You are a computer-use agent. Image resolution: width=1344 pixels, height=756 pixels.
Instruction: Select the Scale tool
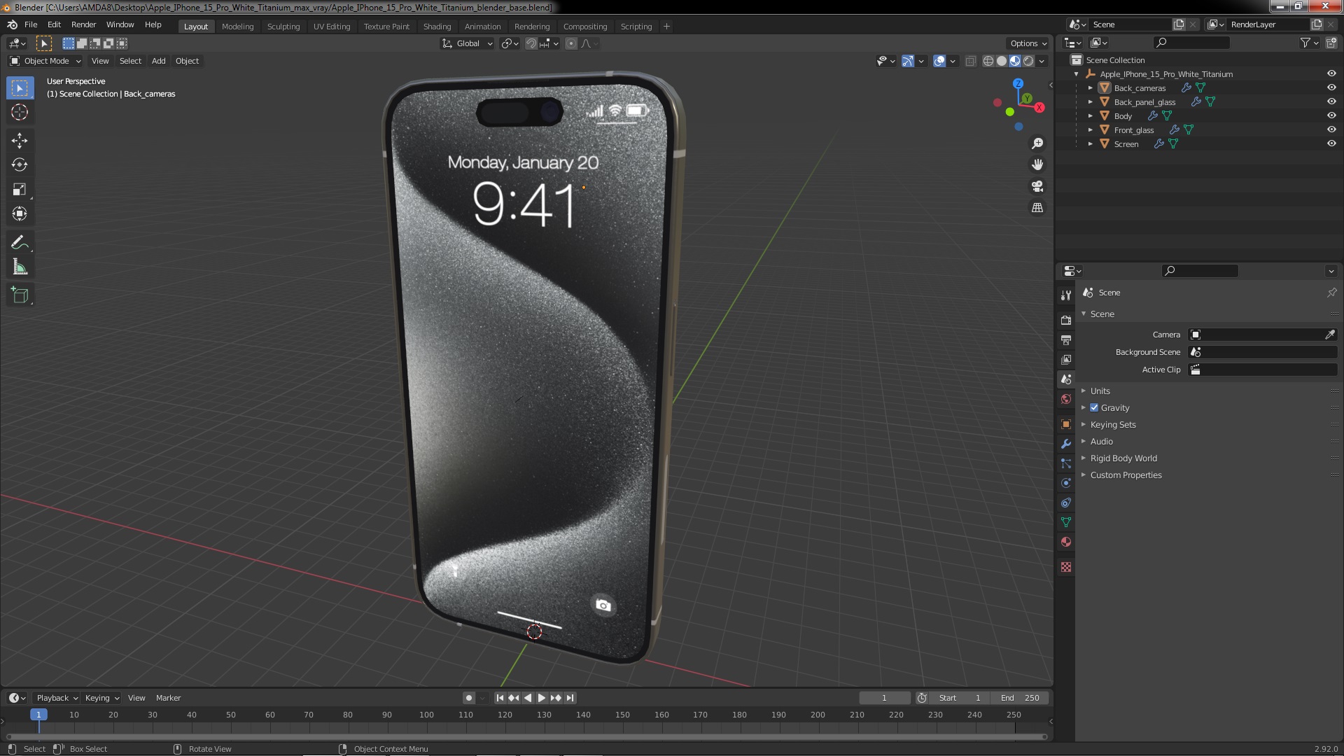click(x=20, y=190)
